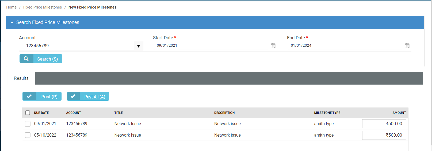Toggle the select-all checkbox in table header
The width and height of the screenshot is (432, 151).
pyautogui.click(x=28, y=113)
